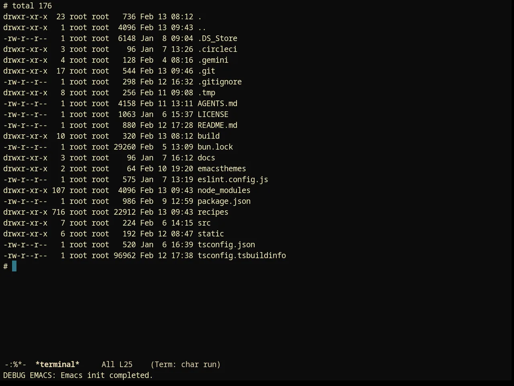Image resolution: width=514 pixels, height=386 pixels.
Task: Select tsconfig.tsbuildinfo filename
Action: 242,255
